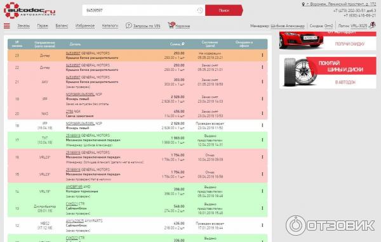Image resolution: width=381 pixels, height=242 pixels.
Task: Open part number link in order 23
Action: tap(73, 53)
